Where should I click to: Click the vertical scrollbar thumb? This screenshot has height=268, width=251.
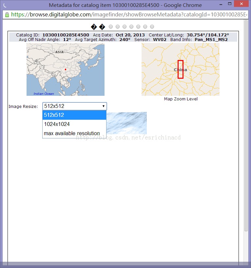coord(246,126)
